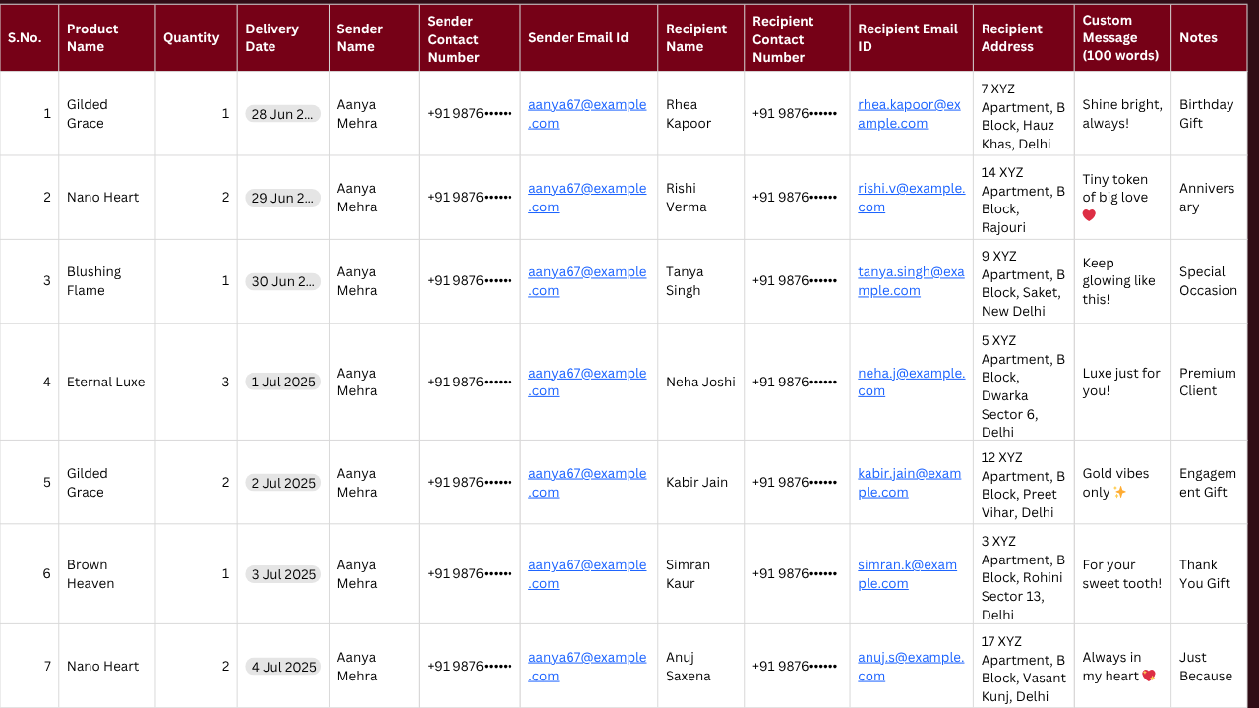This screenshot has height=708, width=1259.
Task: Select the Birthday Gift notes cell
Action: click(x=1209, y=113)
